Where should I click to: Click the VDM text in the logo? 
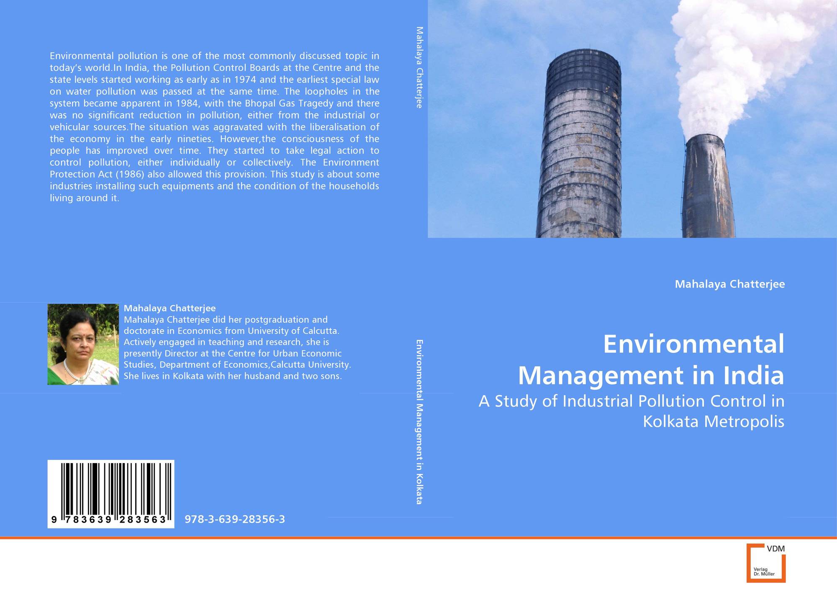tap(775, 549)
